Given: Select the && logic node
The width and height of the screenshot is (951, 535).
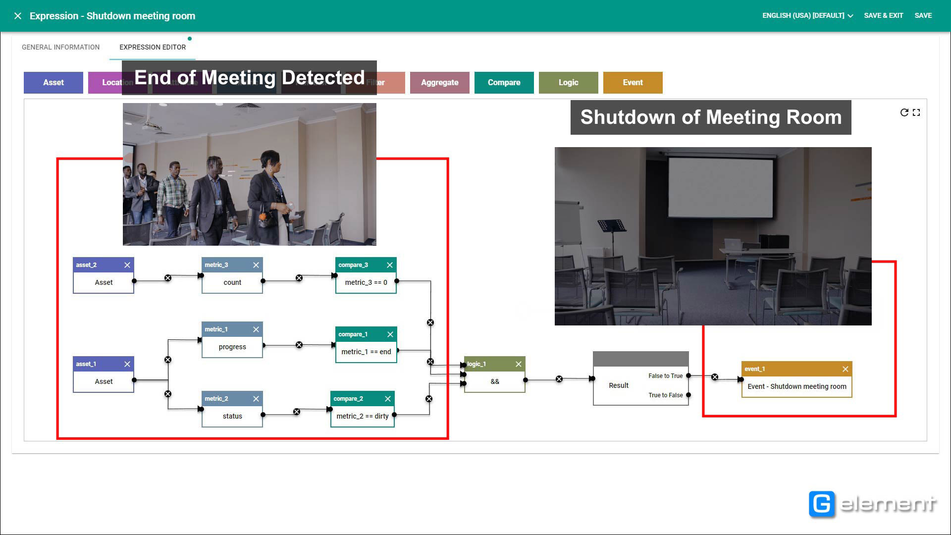Looking at the screenshot, I should pos(495,381).
